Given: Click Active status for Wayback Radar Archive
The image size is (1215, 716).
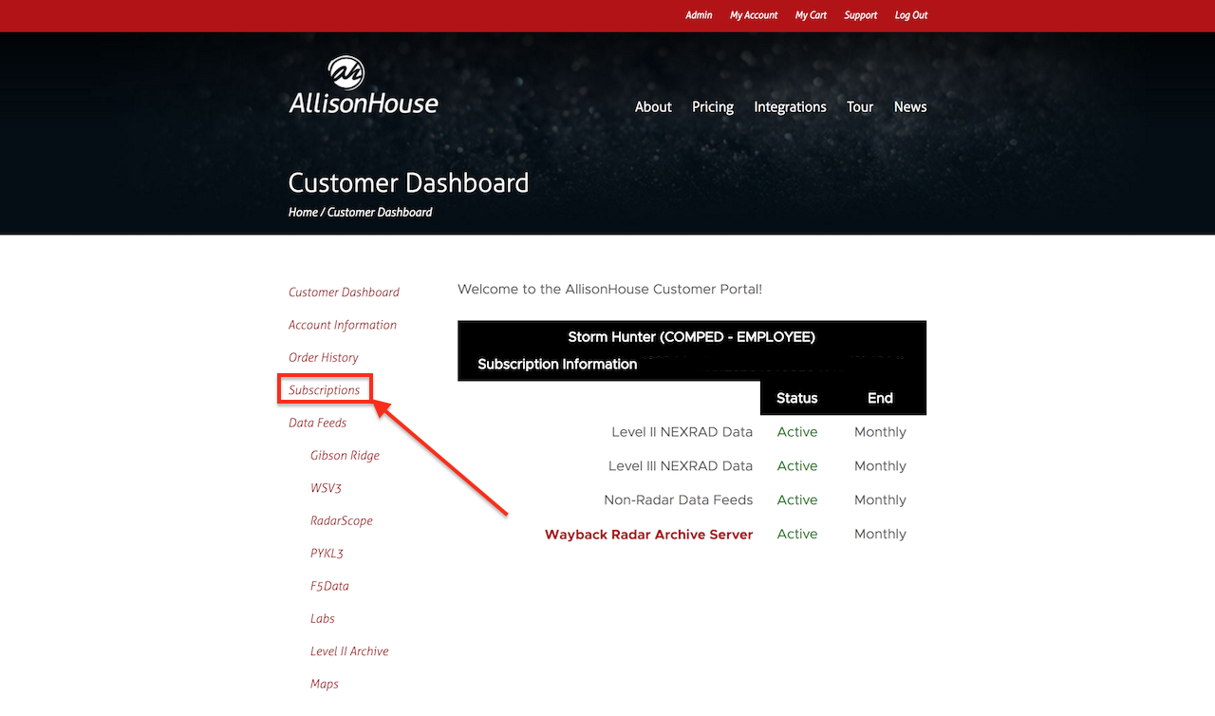Looking at the screenshot, I should [x=797, y=535].
